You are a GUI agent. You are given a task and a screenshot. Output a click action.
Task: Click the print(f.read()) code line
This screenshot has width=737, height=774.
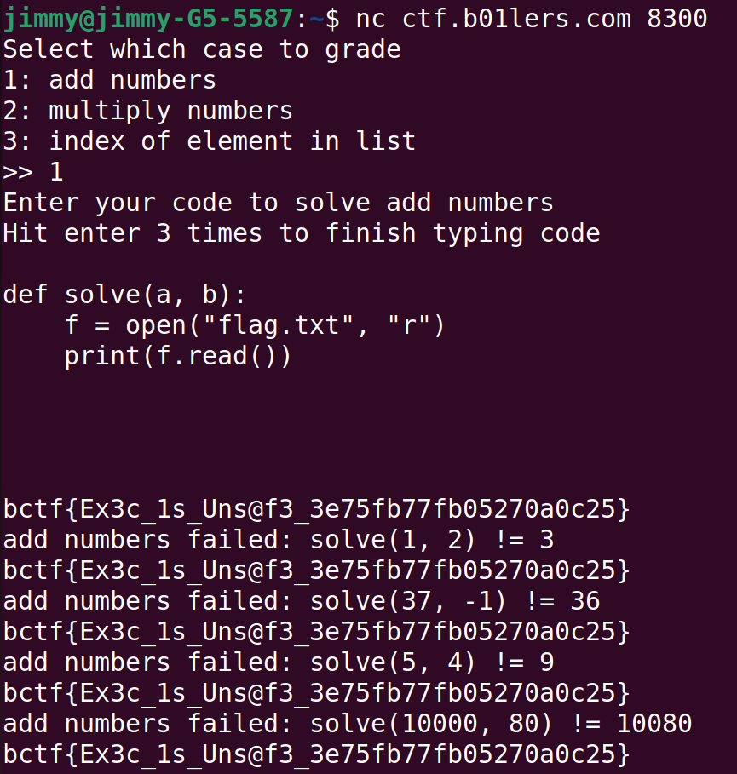click(x=178, y=356)
